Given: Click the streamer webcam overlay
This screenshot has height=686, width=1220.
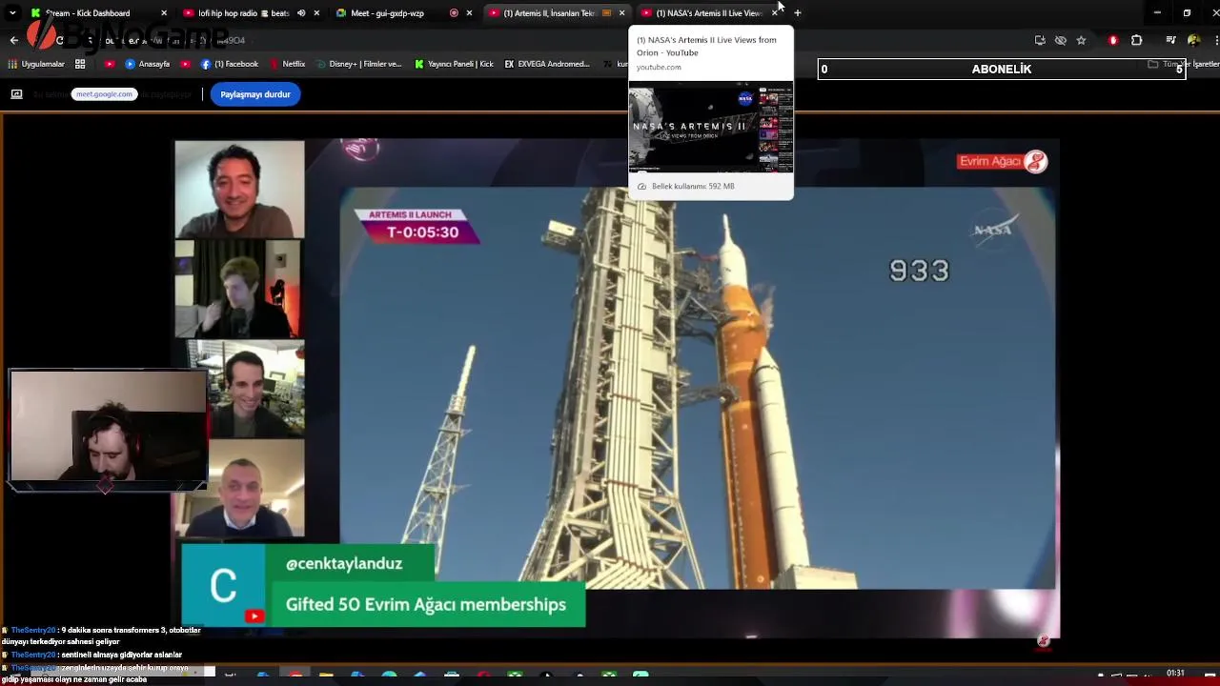Looking at the screenshot, I should 108,427.
